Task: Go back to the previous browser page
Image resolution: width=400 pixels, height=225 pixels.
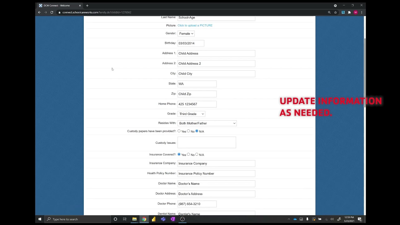Action: (x=39, y=12)
